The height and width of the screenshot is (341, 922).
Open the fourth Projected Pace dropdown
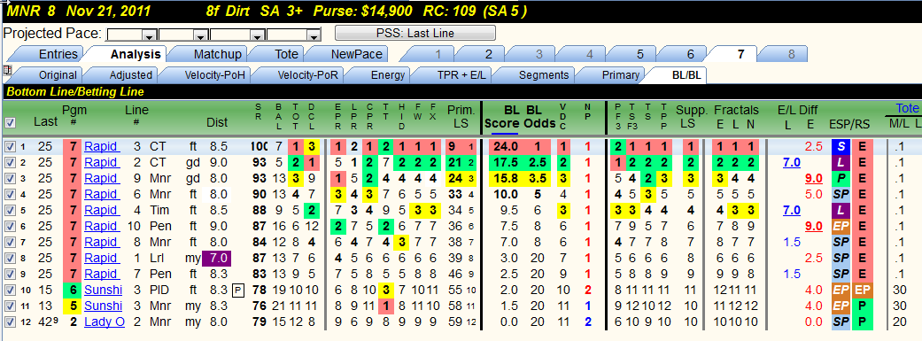point(314,35)
